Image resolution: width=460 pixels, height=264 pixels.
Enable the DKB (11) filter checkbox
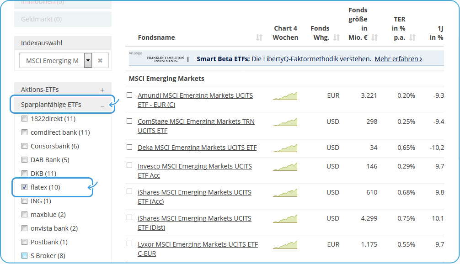pyautogui.click(x=25, y=174)
